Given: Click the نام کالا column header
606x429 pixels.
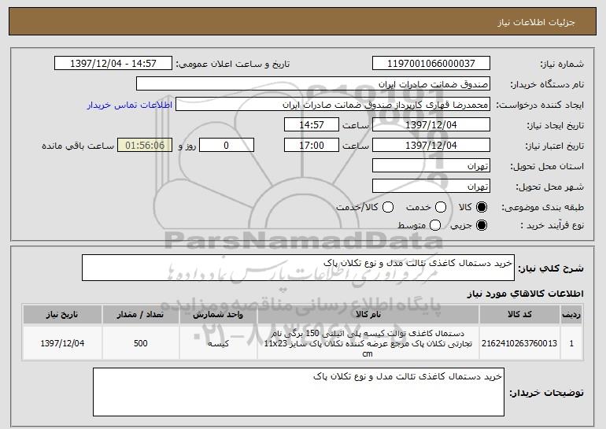Looking at the screenshot, I should click(x=368, y=315).
